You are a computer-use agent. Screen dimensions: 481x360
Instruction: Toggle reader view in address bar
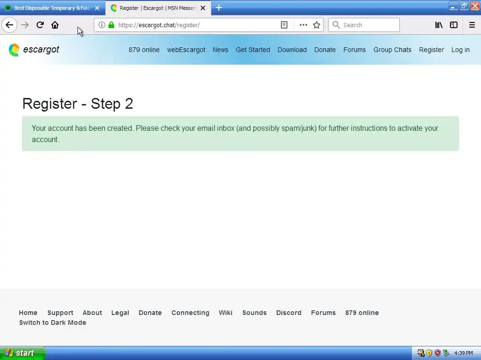click(x=284, y=25)
